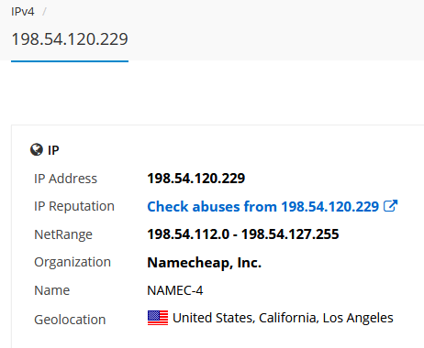Click the bold IP Address value 198.54.120.229
This screenshot has height=348, width=424.
point(196,179)
